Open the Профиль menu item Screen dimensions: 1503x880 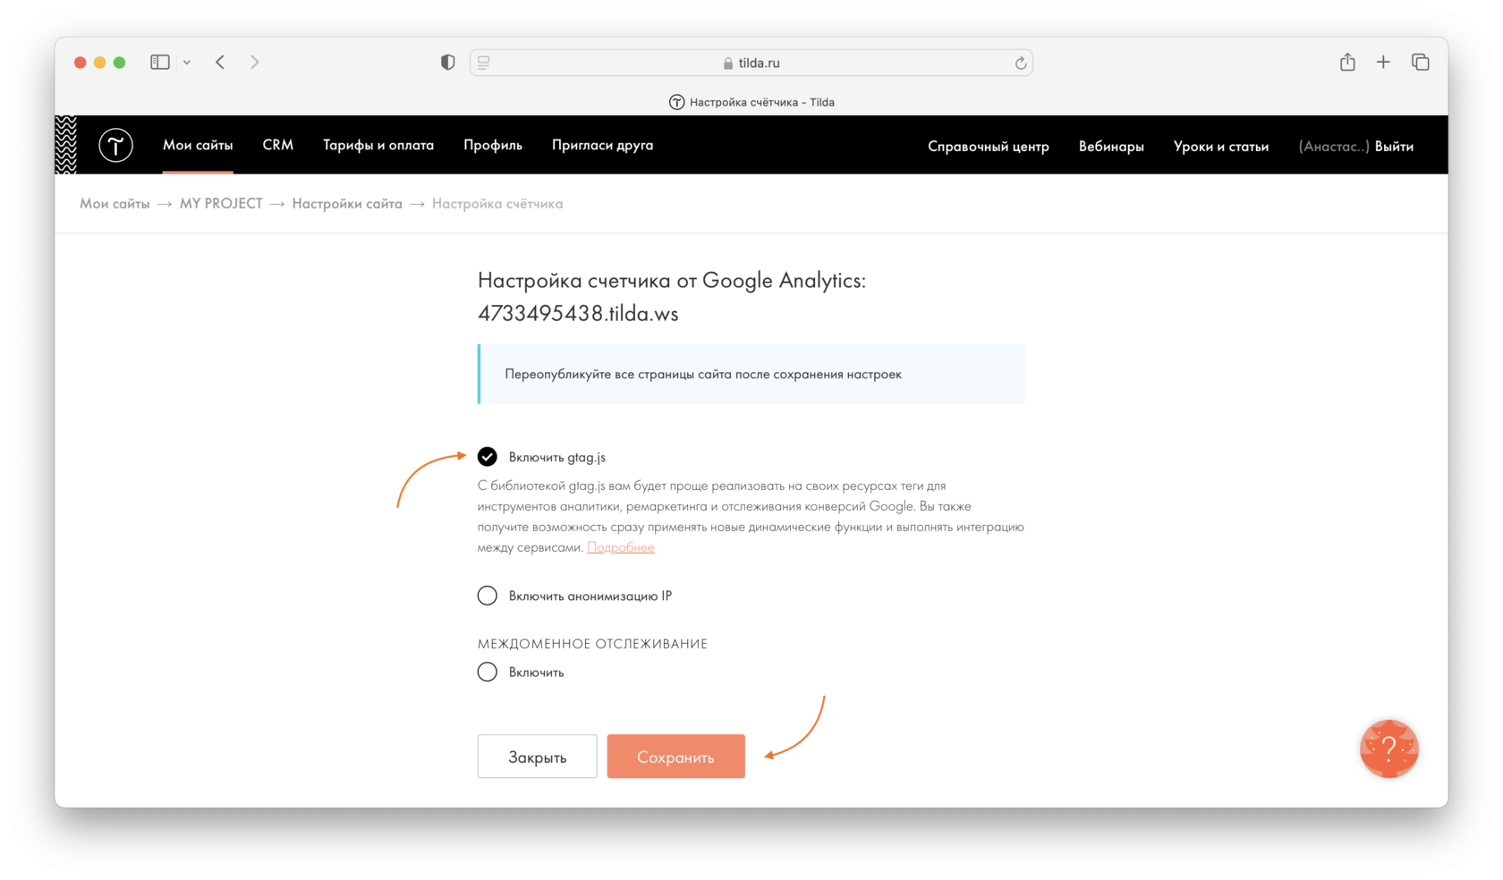click(x=493, y=145)
